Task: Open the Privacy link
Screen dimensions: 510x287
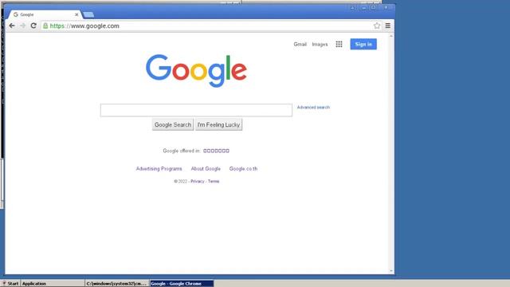Action: 198,181
